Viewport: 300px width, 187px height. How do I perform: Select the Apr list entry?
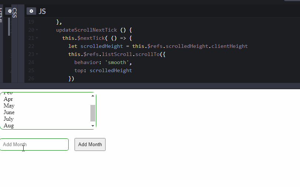click(8, 99)
